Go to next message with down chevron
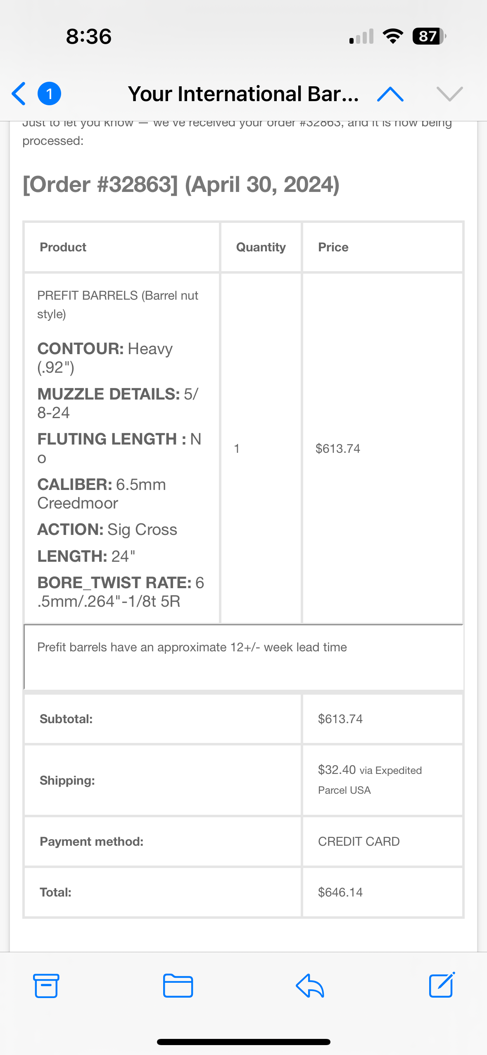 [x=449, y=94]
